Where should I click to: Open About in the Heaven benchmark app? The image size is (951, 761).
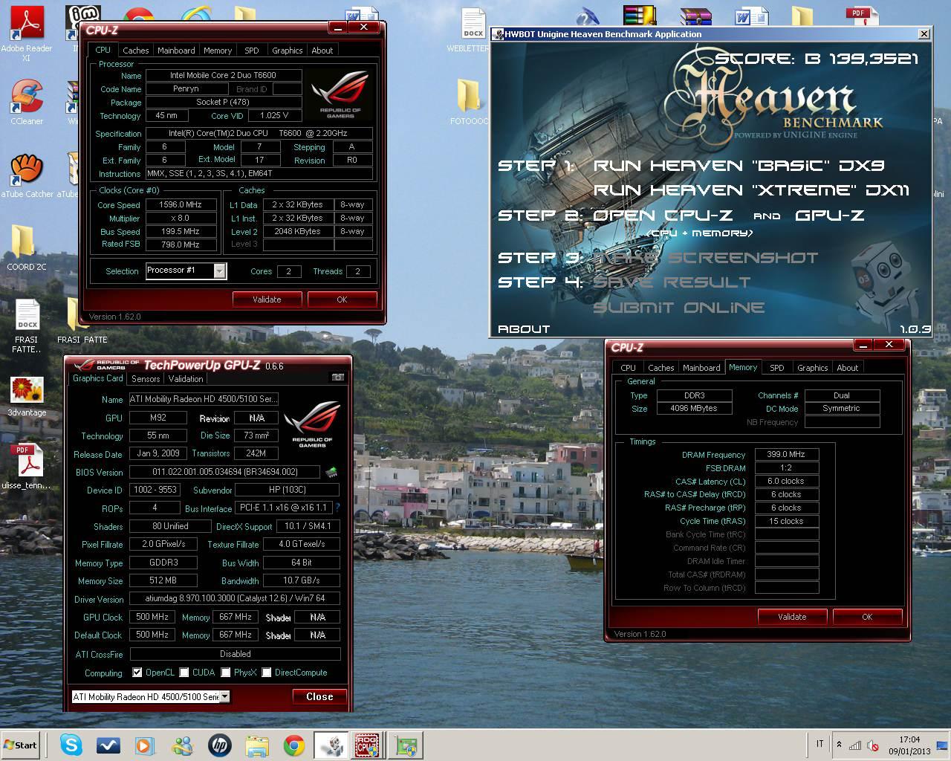click(x=524, y=328)
